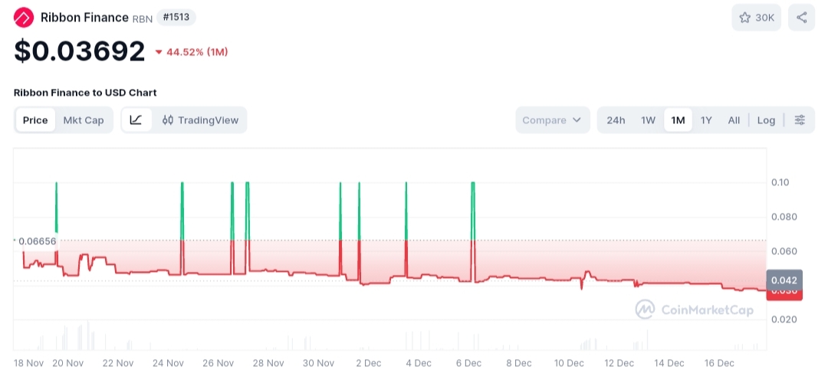Open TradingView candlestick chart
The height and width of the screenshot is (386, 828).
(201, 119)
